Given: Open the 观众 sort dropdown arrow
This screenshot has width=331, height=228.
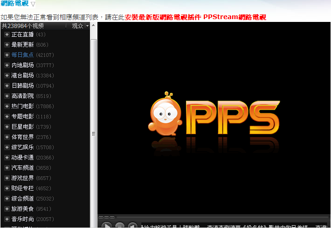Looking at the screenshot, I should tap(87, 26).
